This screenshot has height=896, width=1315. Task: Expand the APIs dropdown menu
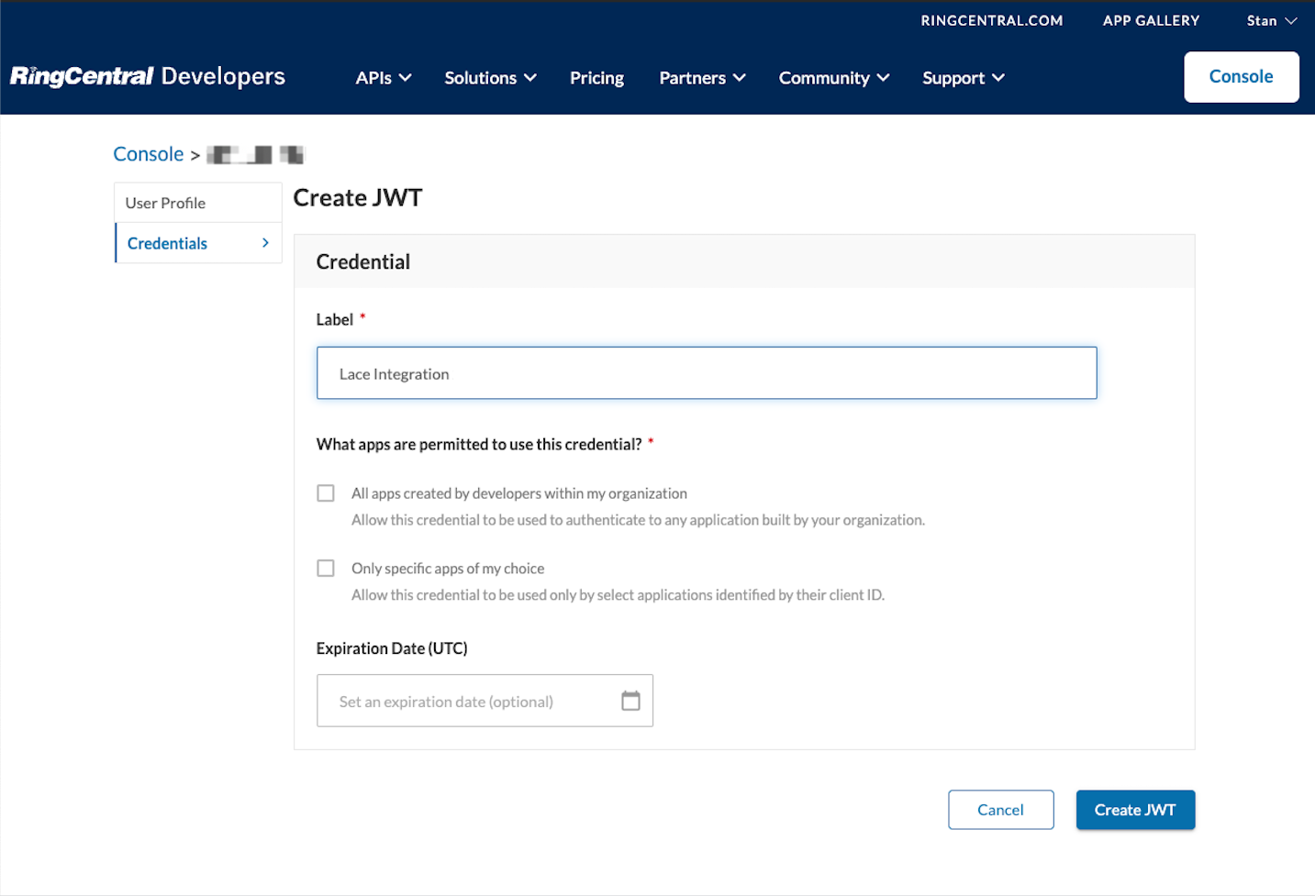(384, 78)
